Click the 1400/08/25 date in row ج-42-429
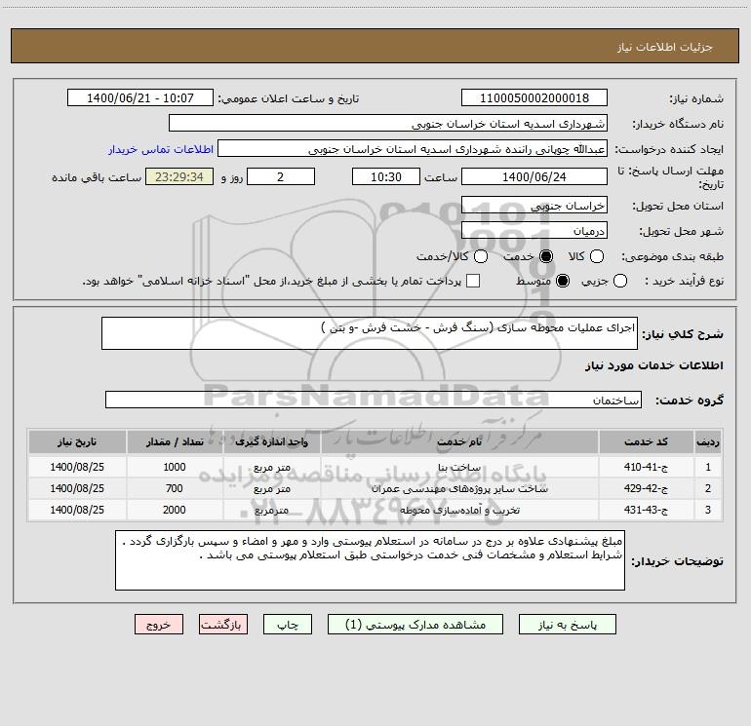The height and width of the screenshot is (726, 751). coord(77,488)
